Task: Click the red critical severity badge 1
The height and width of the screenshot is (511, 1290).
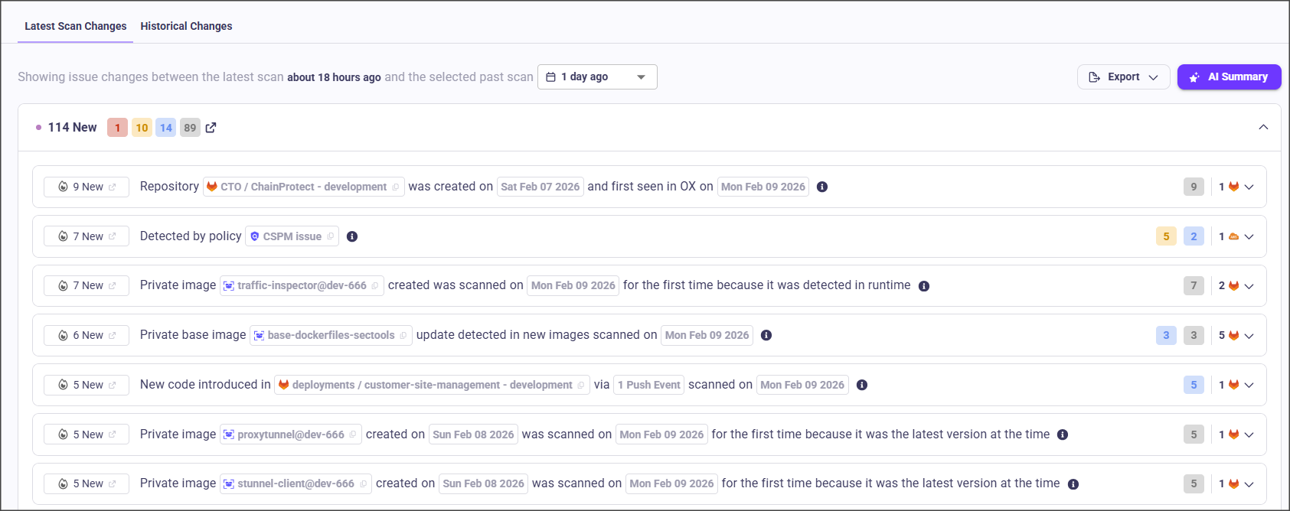Action: point(117,128)
